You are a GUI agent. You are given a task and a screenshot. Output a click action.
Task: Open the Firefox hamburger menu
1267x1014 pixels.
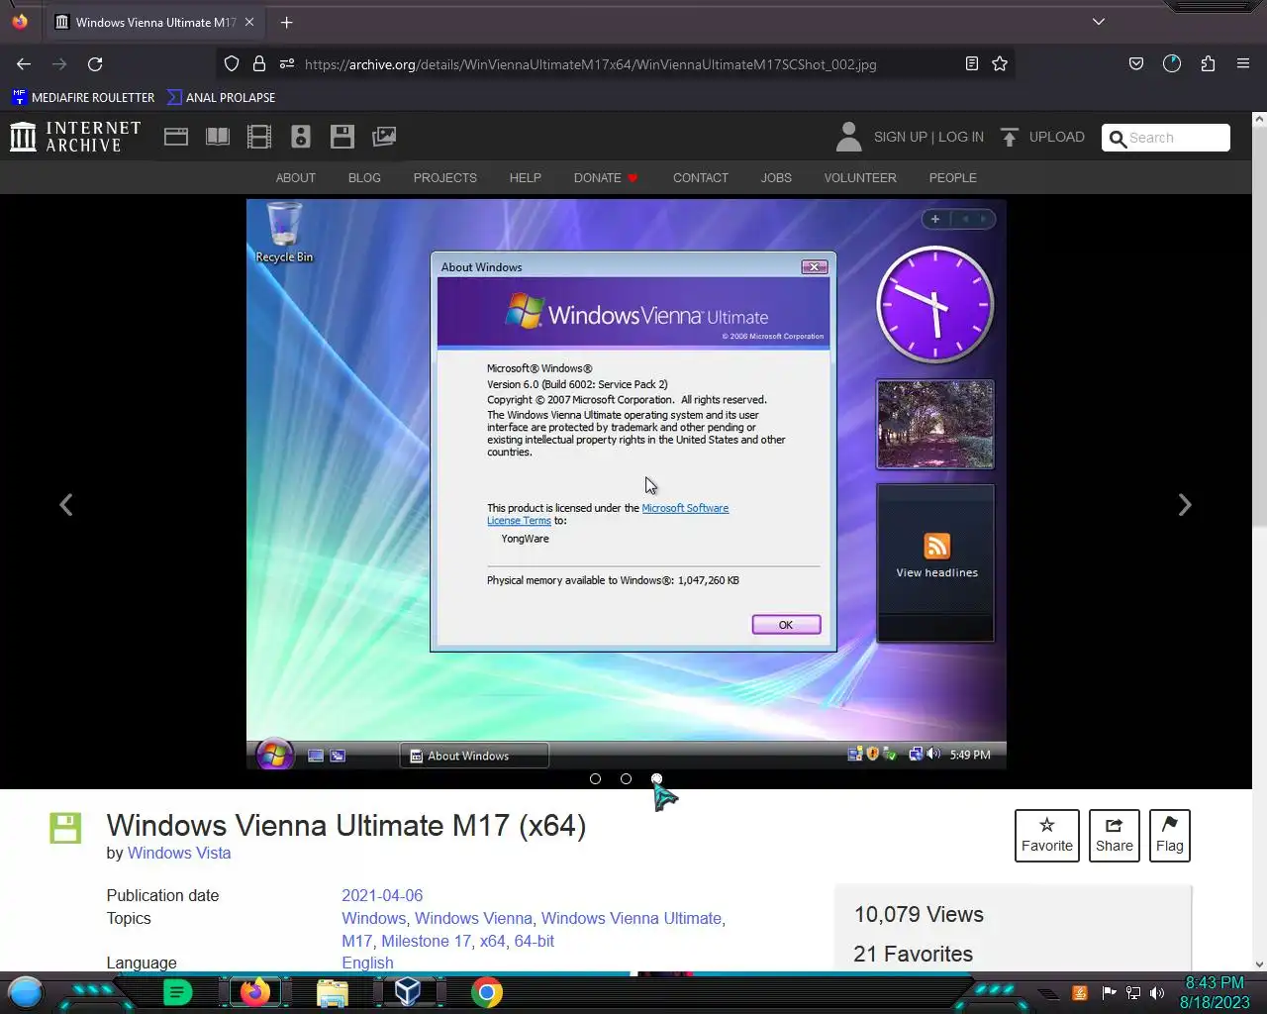click(x=1243, y=64)
